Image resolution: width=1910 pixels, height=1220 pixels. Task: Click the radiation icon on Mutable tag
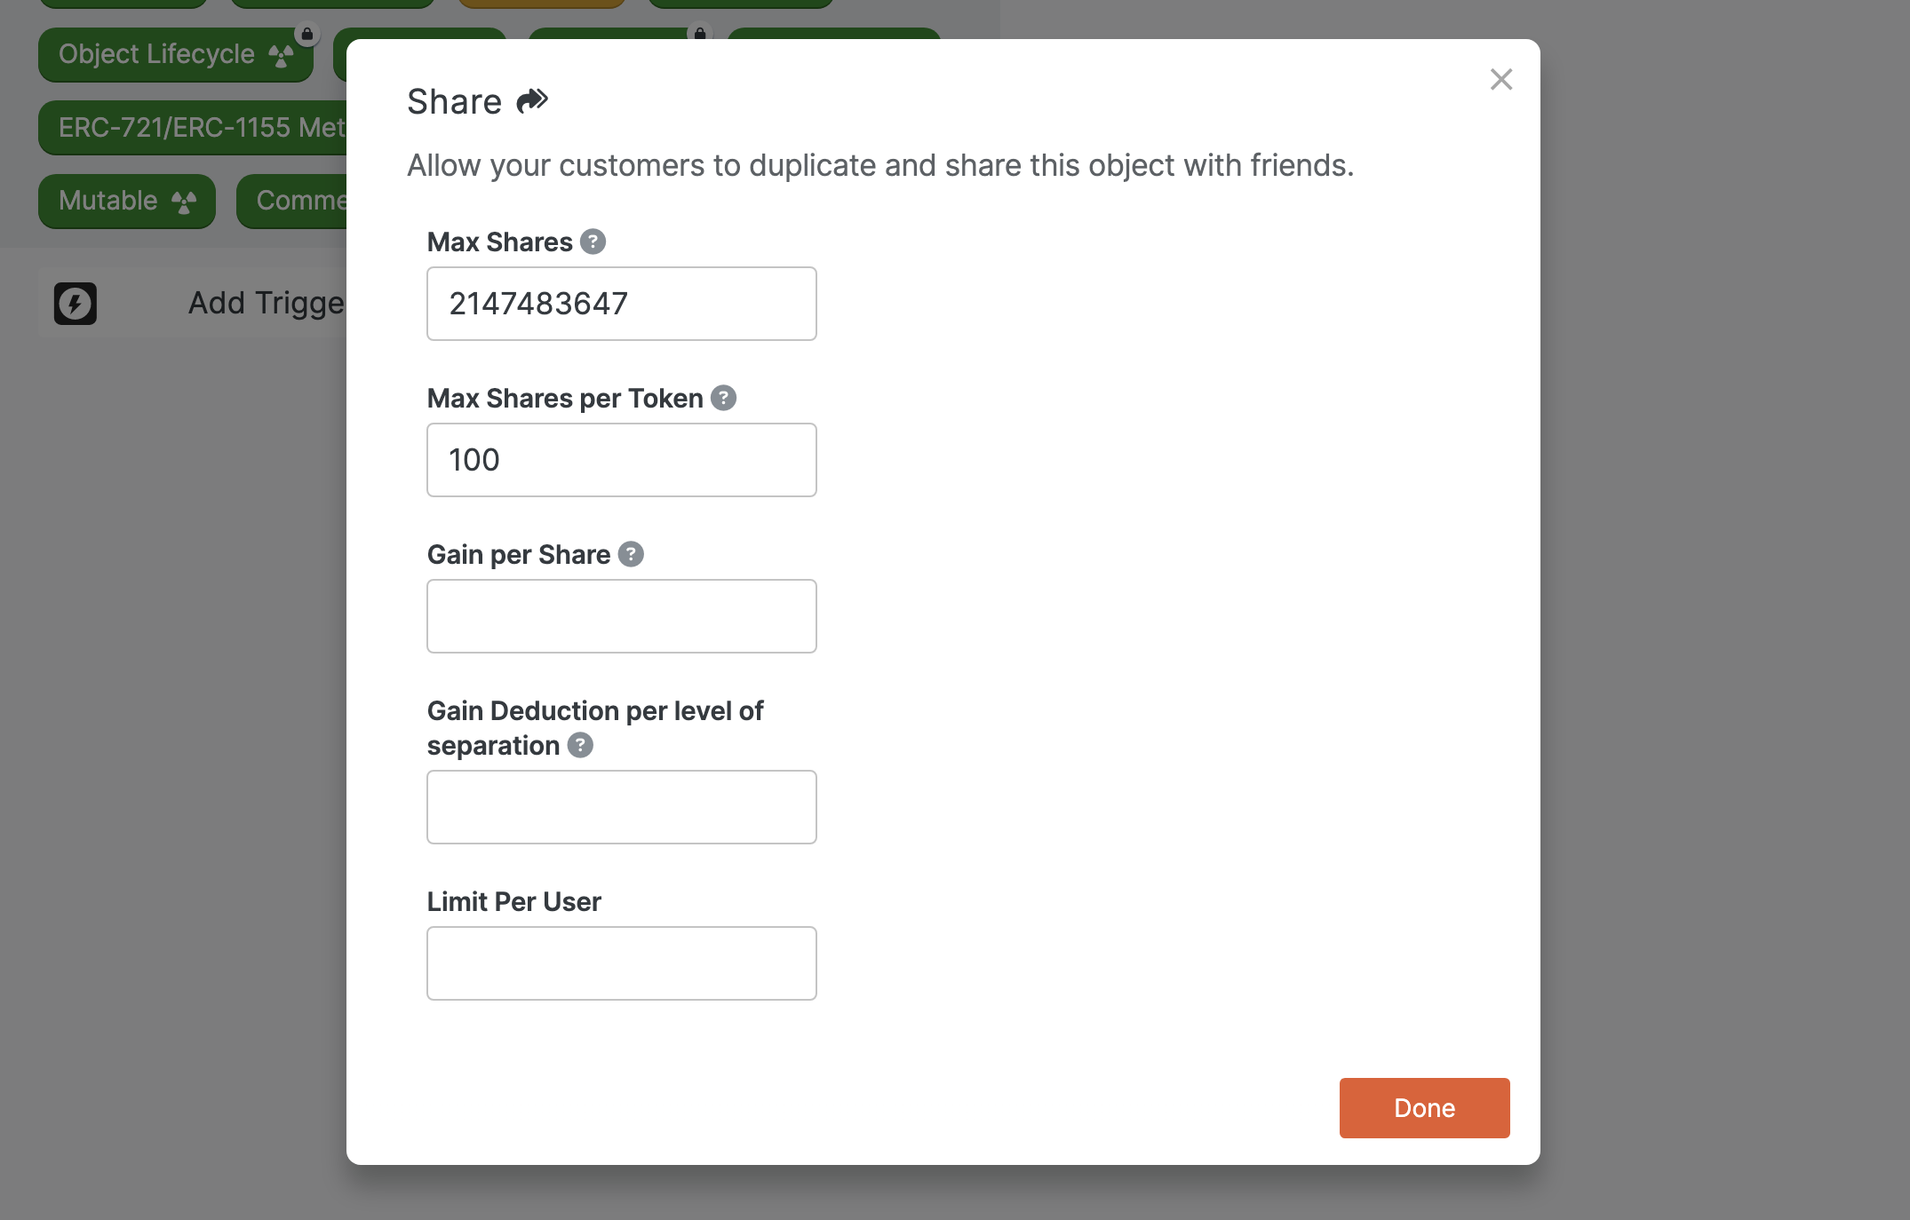coord(184,202)
